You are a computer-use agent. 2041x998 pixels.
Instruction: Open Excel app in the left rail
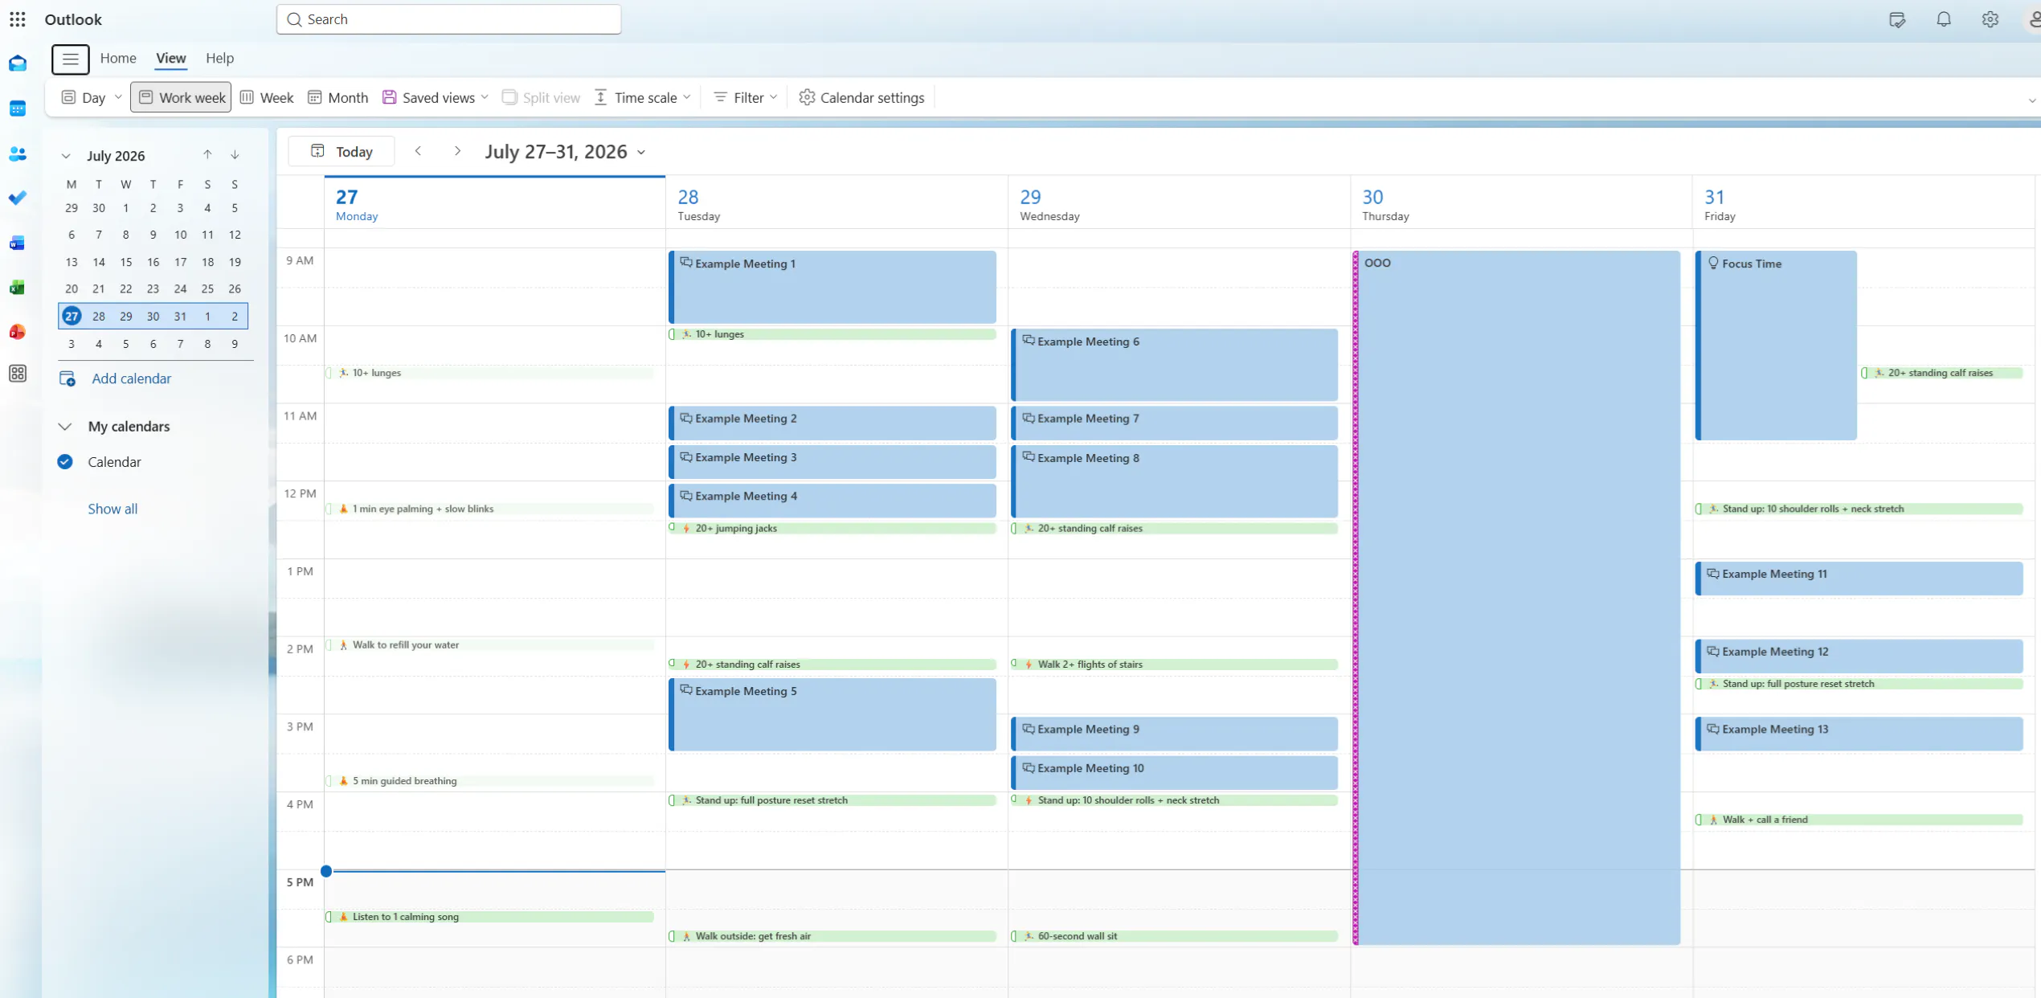point(18,288)
